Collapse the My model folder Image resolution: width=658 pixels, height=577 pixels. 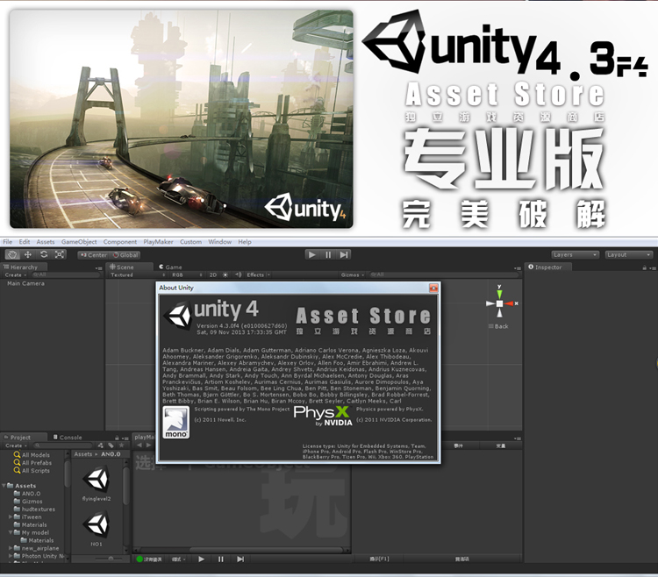pos(11,532)
